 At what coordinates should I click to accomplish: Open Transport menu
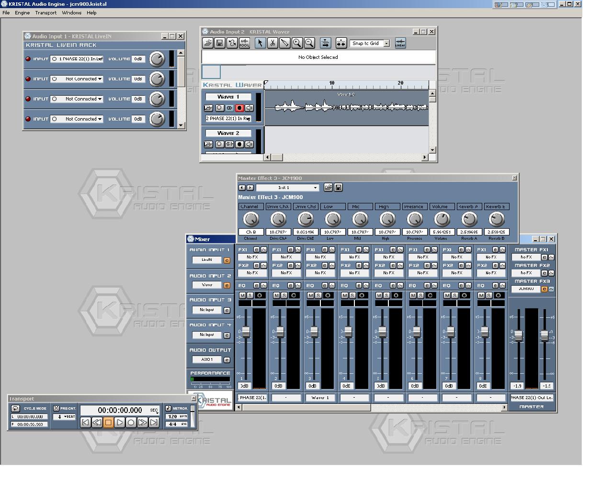(x=45, y=13)
